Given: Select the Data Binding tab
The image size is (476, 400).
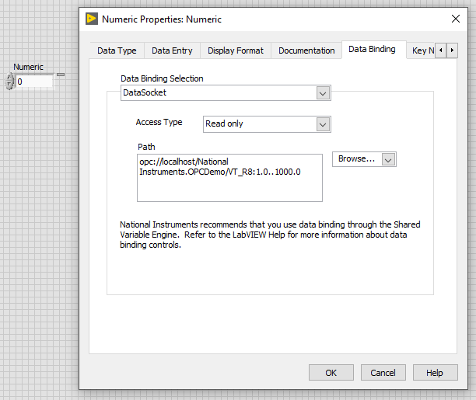Looking at the screenshot, I should point(372,50).
